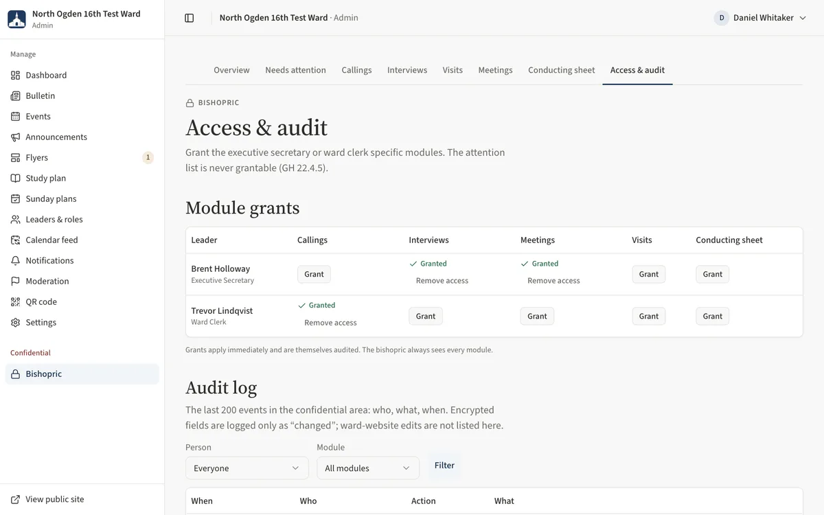Click the Action column header in audit log
Viewport: 824px width, 515px height.
tap(424, 501)
